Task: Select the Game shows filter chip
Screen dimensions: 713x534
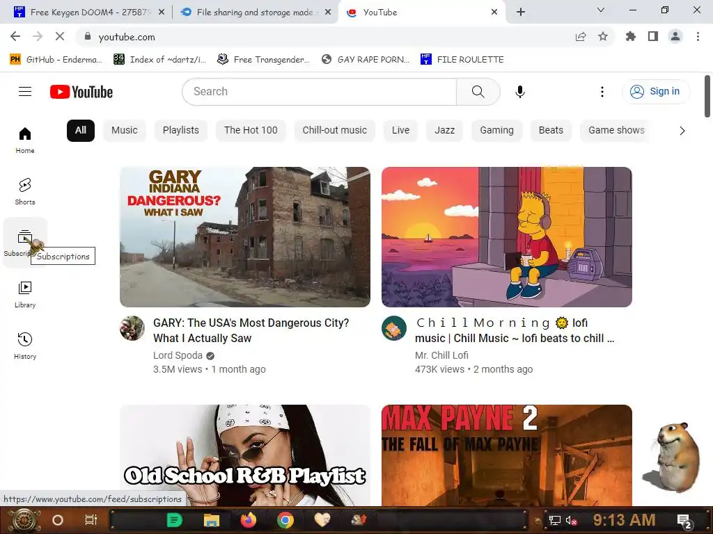Action: coord(616,130)
